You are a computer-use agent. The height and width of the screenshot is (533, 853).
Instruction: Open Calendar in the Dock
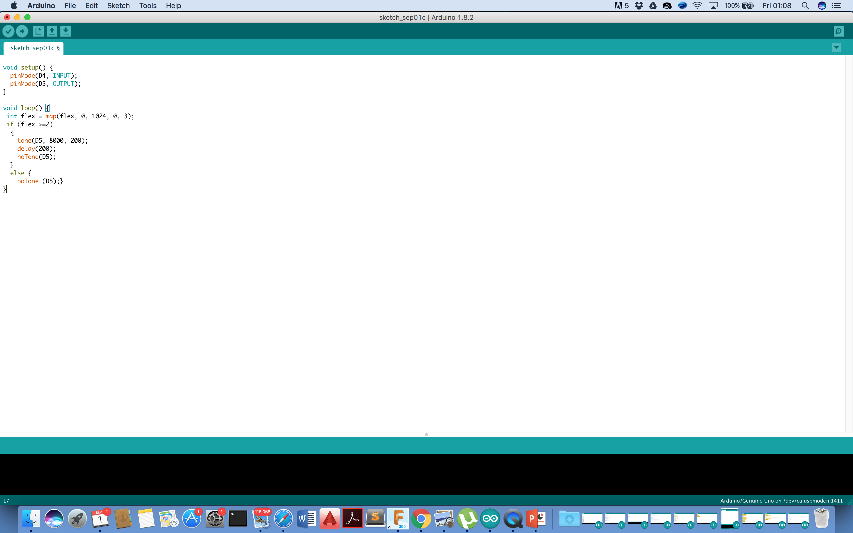100,519
